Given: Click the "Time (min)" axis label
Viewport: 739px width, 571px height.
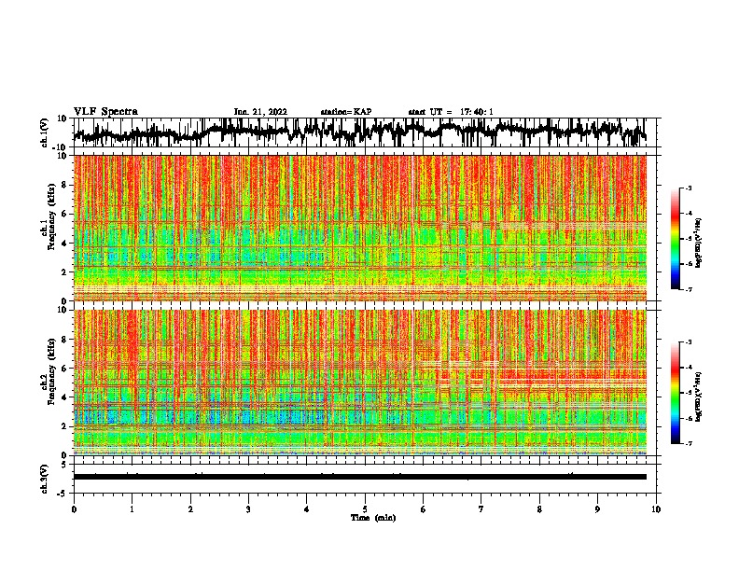Looking at the screenshot, I should pos(373,518).
